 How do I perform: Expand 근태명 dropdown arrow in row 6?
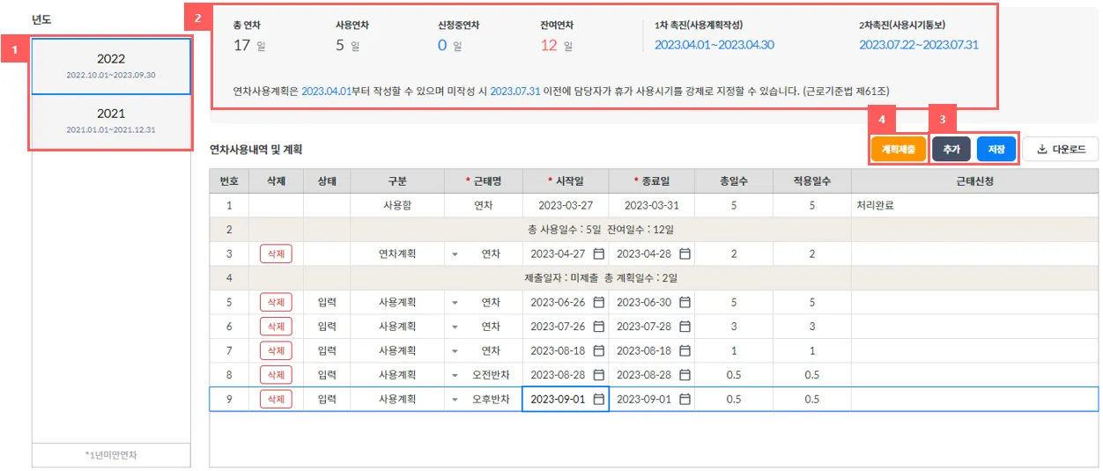[x=455, y=327]
